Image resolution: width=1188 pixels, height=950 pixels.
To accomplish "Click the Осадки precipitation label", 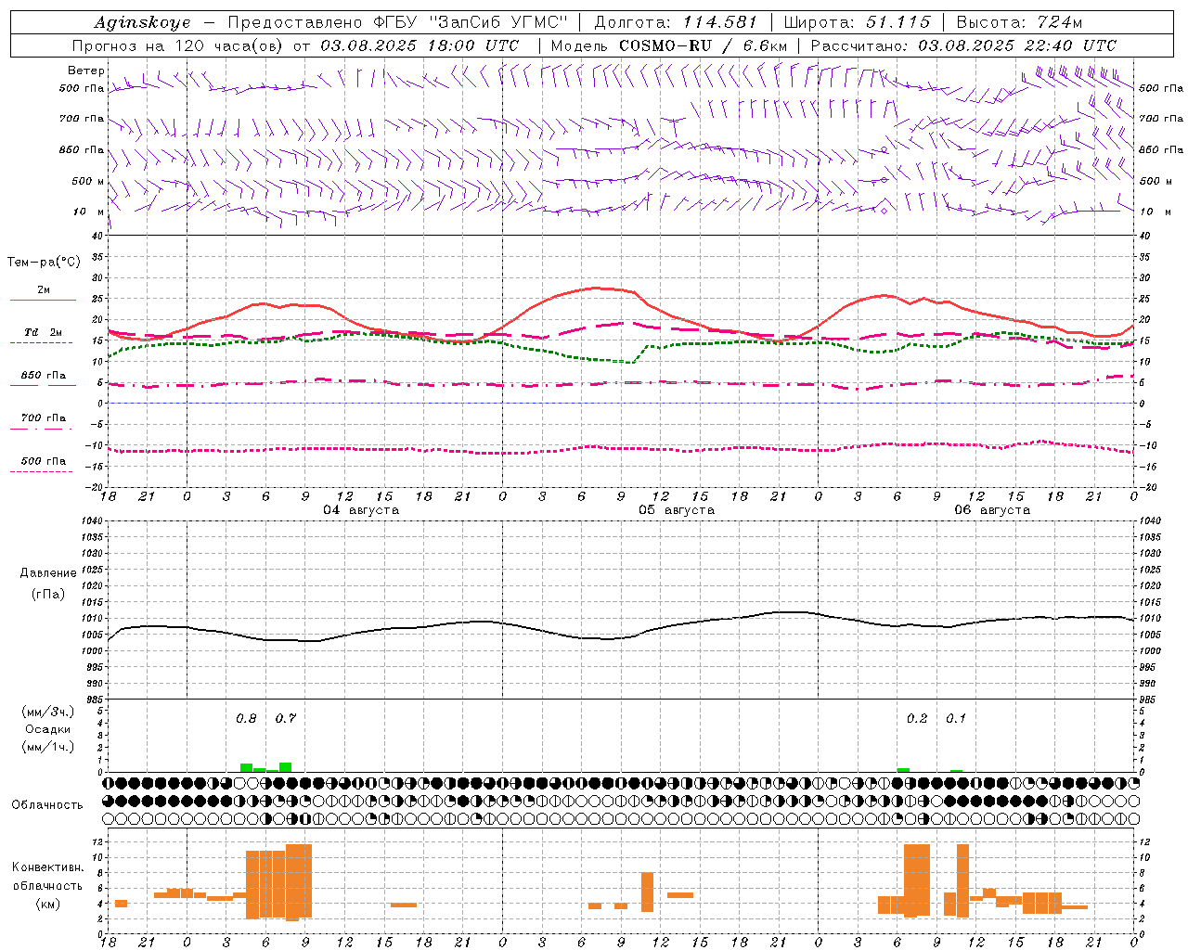I will pyautogui.click(x=48, y=729).
